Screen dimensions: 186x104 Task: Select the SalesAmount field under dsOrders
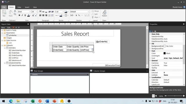click(x=17, y=60)
